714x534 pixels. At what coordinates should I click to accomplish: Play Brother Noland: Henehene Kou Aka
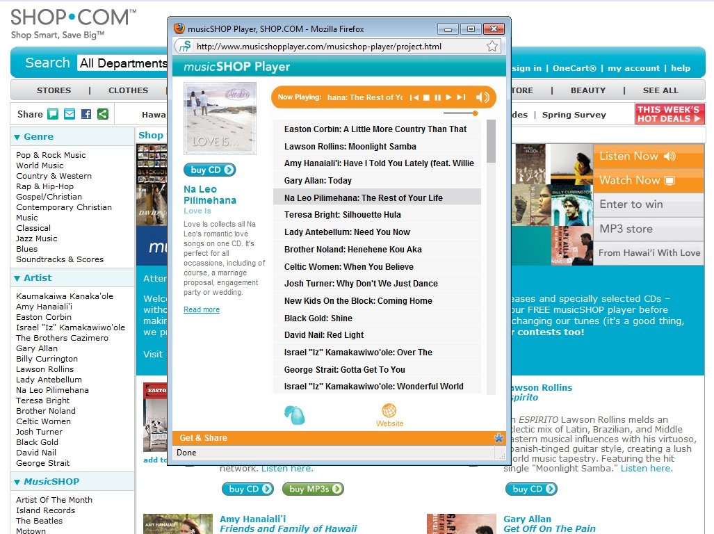[377, 250]
